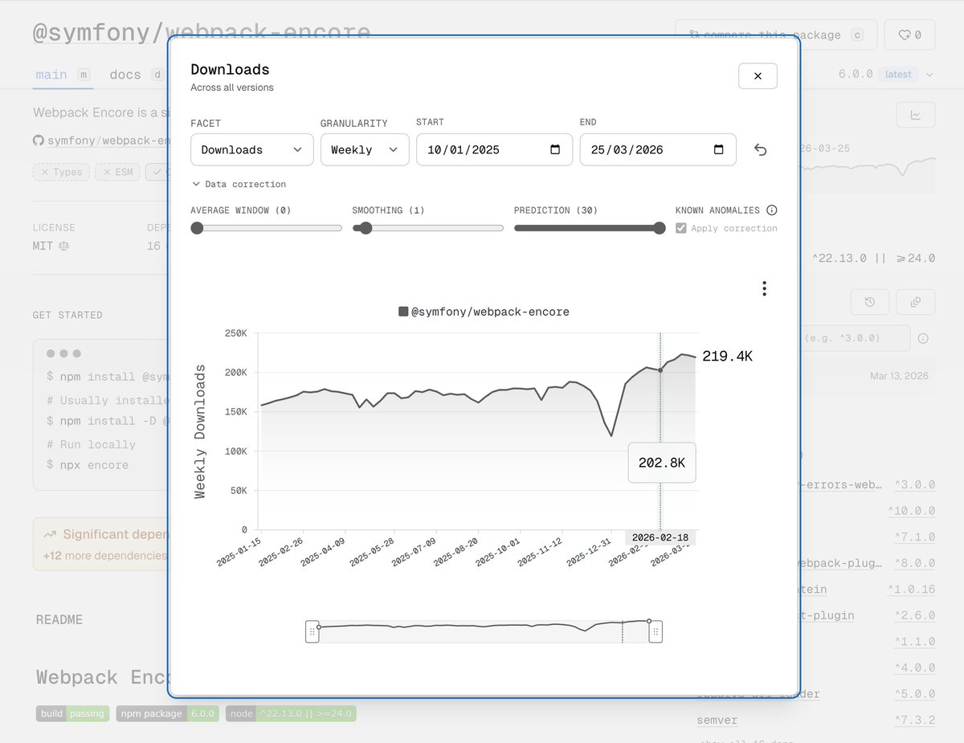
Task: Click the MIT license link
Action: pos(51,246)
